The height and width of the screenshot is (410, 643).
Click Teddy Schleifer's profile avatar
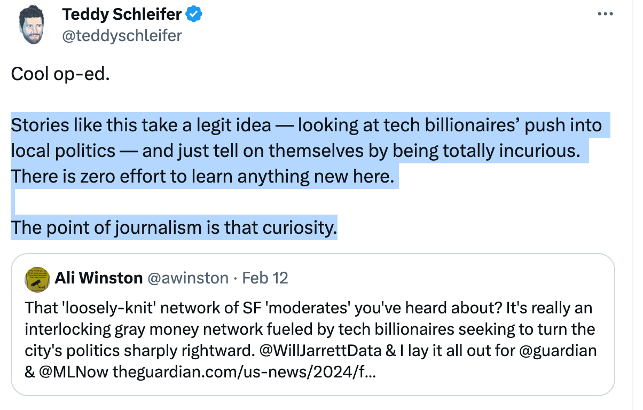[32, 26]
